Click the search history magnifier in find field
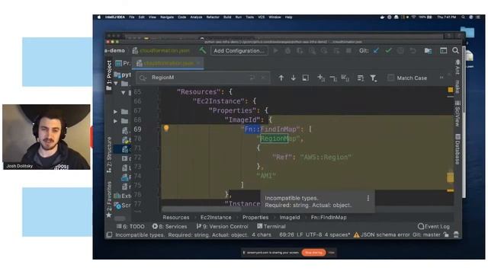The height and width of the screenshot is (274, 488). 143,78
